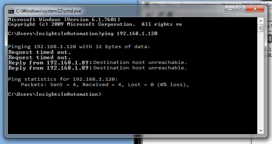Close the Command Prompt window
The image size is (272, 144).
(255, 9)
